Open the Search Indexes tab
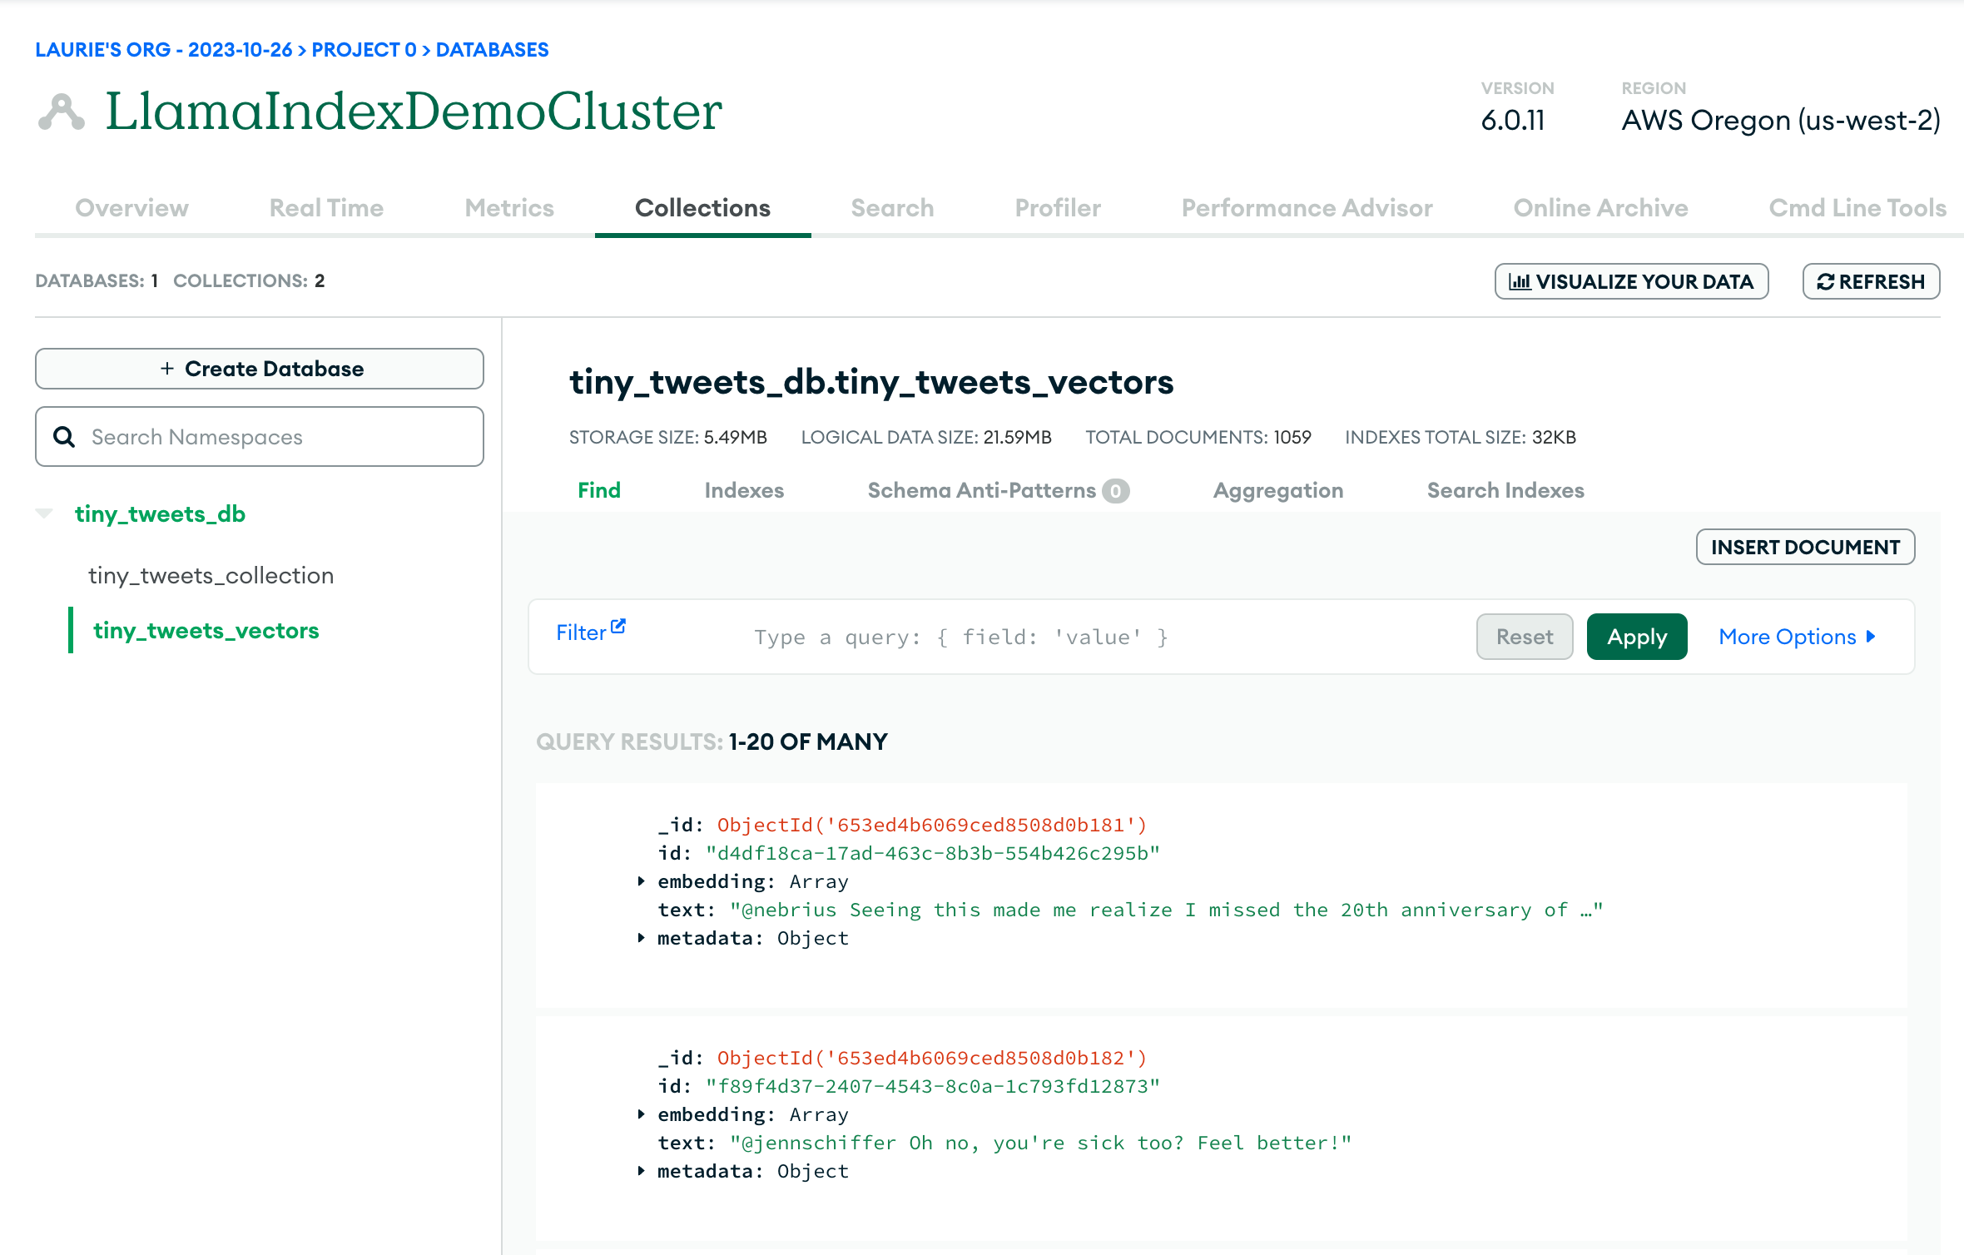Viewport: 1964px width, 1255px height. 1505,490
